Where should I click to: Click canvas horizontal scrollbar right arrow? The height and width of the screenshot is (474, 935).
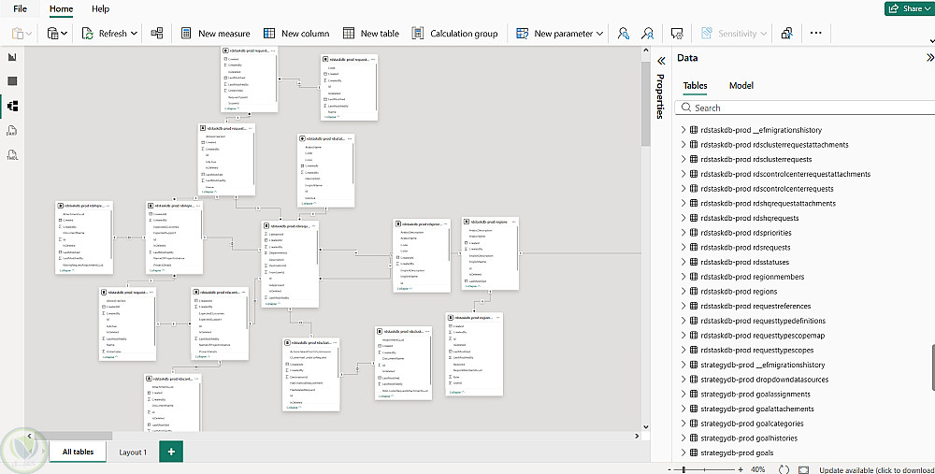pyautogui.click(x=636, y=436)
